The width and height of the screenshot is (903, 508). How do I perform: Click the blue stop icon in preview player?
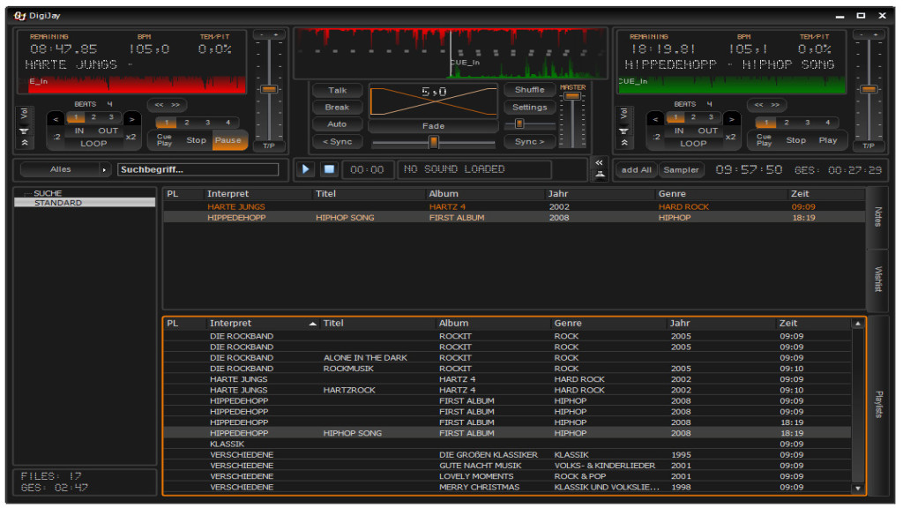point(328,169)
